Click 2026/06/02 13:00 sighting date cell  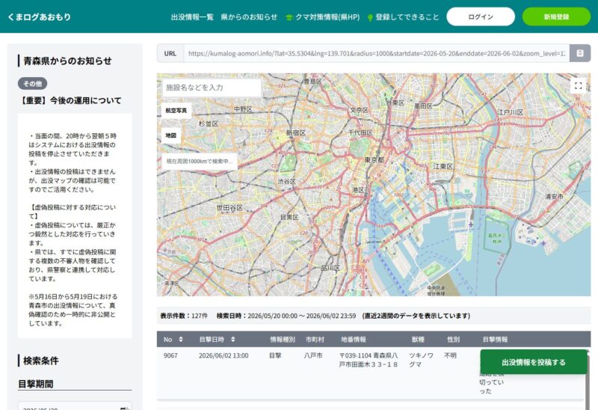click(224, 355)
